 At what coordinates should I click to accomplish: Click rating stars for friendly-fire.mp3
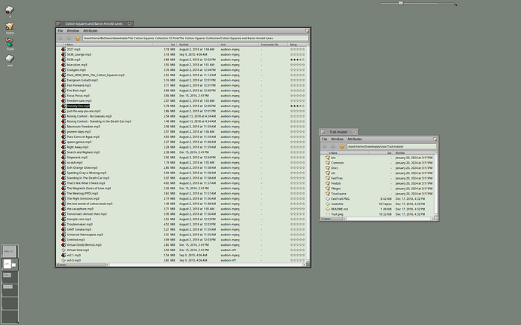[297, 106]
